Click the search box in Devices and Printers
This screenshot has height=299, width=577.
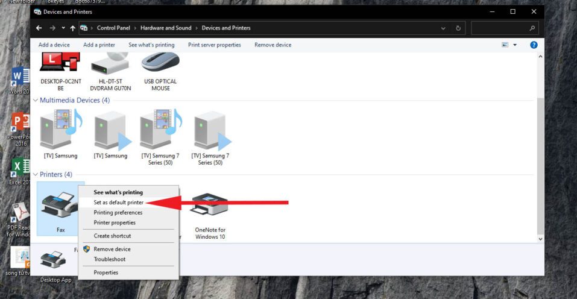(x=505, y=28)
